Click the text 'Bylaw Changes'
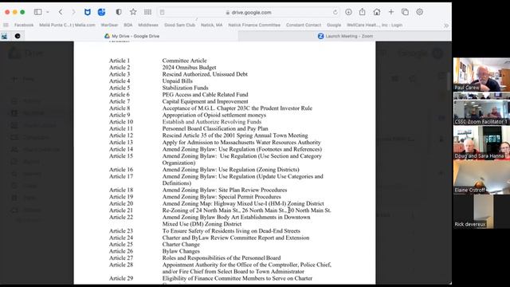Screen dimensions: 510x287 click(181, 251)
